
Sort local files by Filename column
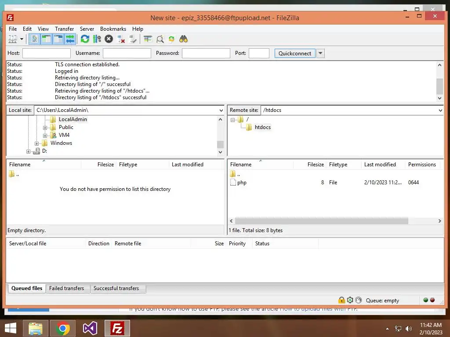point(20,165)
